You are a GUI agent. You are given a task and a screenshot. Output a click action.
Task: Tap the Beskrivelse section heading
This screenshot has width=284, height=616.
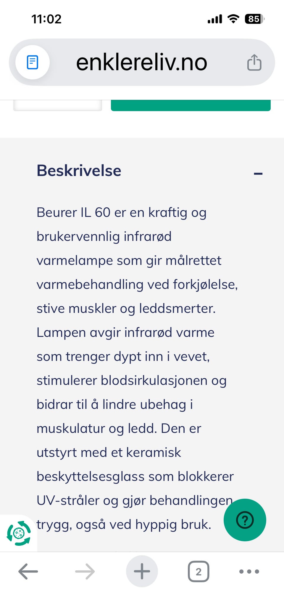coord(79,171)
